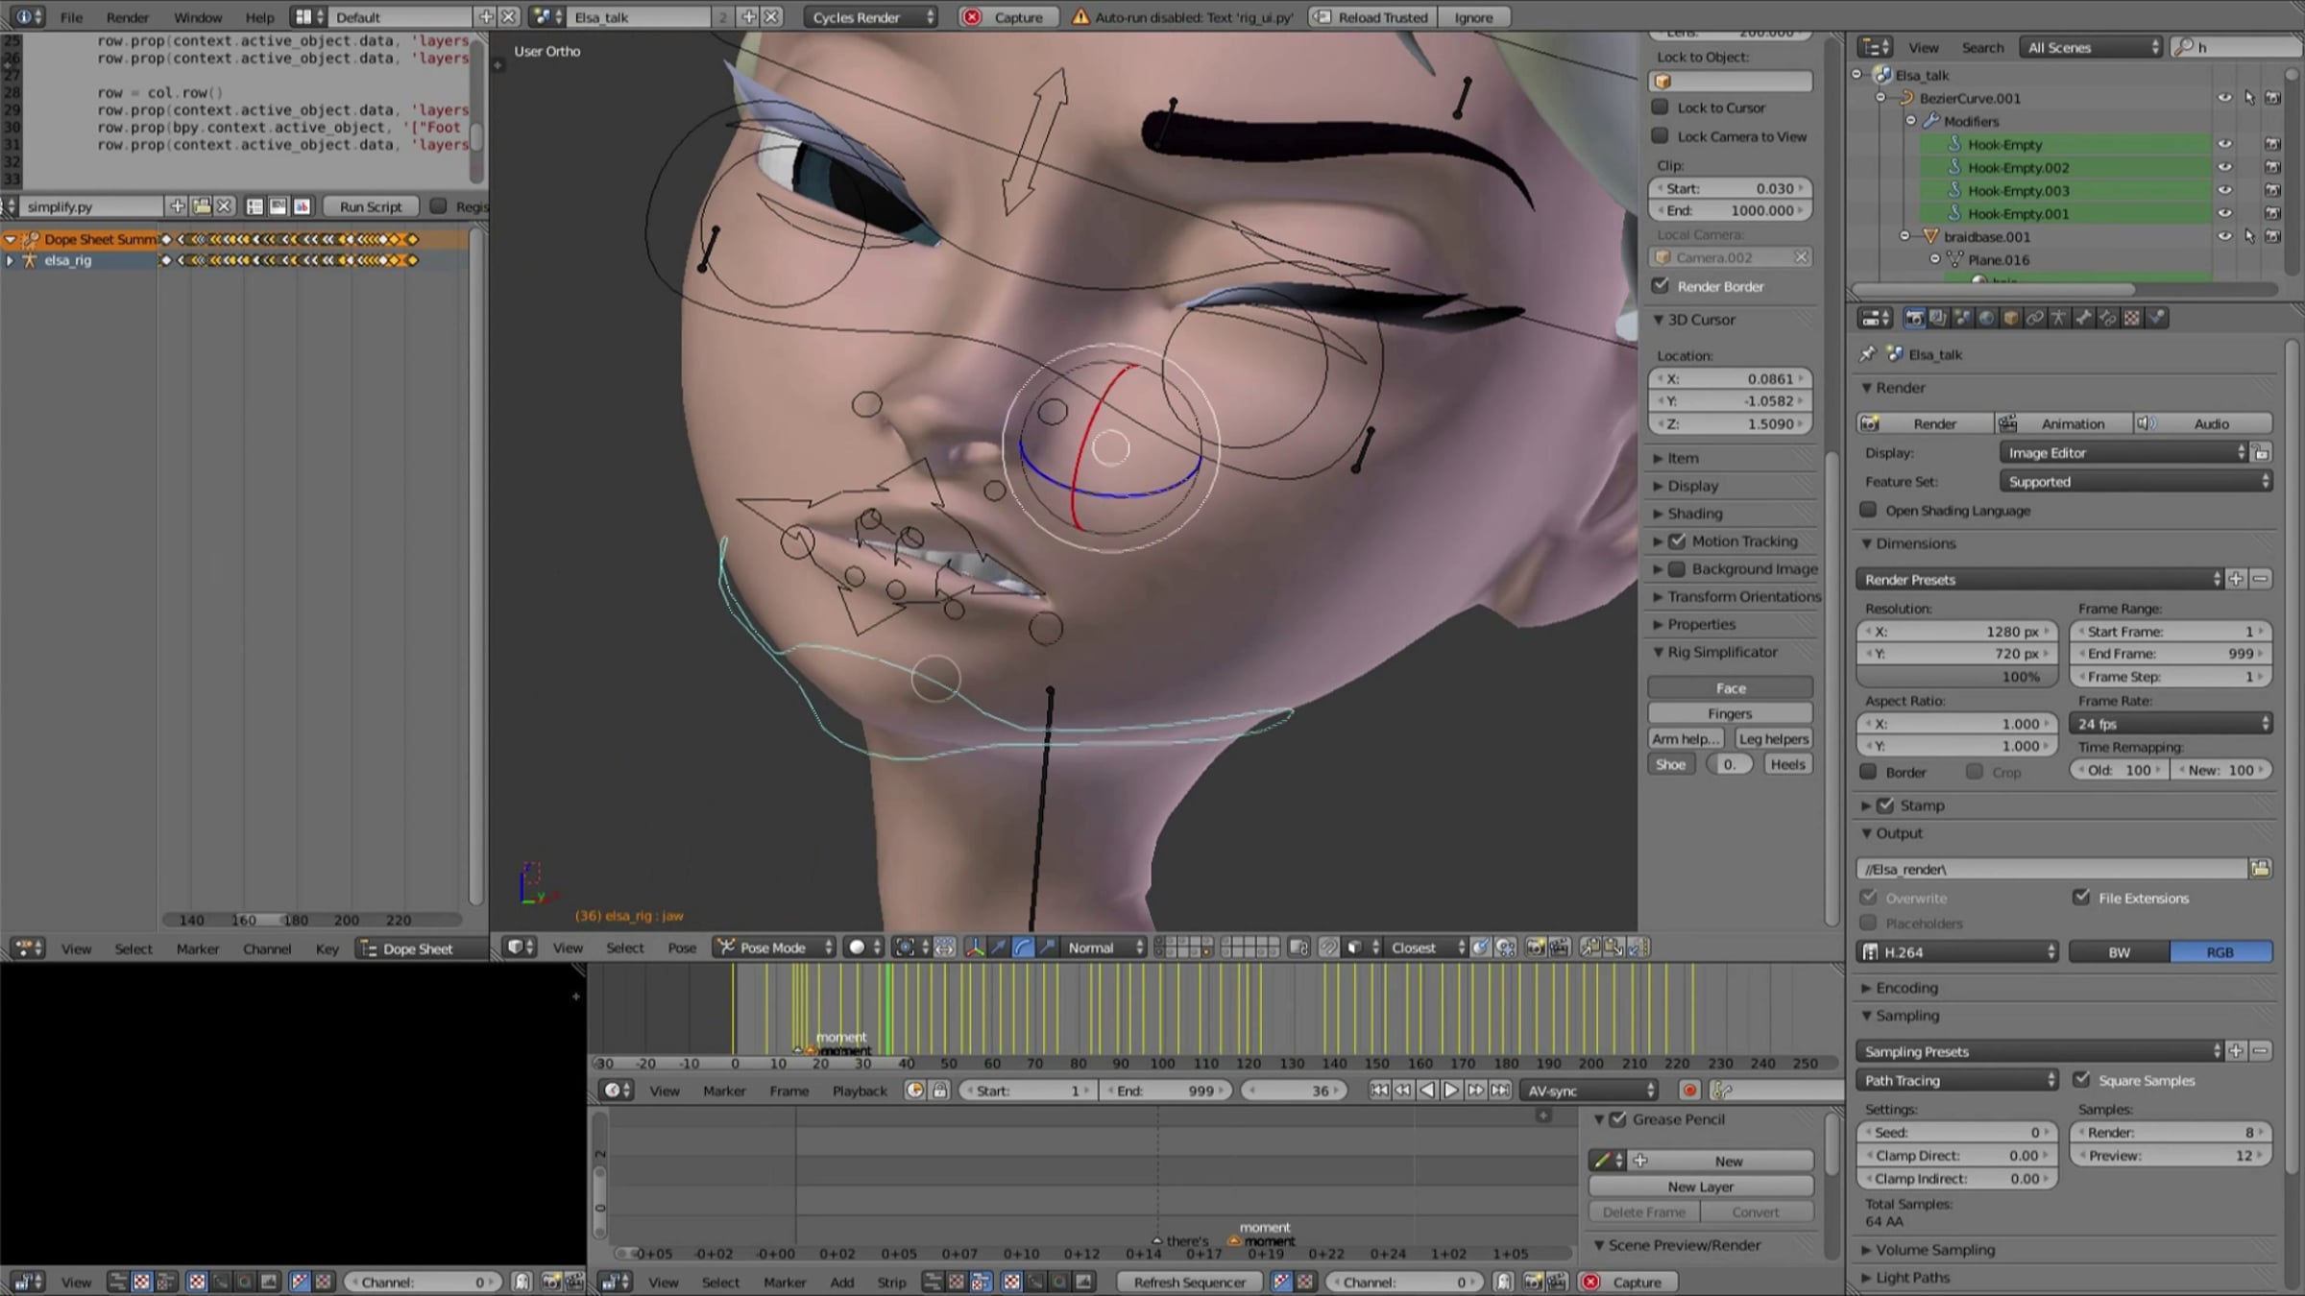This screenshot has height=1296, width=2305.
Task: Open the Scene properties tab icon
Action: click(x=1962, y=318)
